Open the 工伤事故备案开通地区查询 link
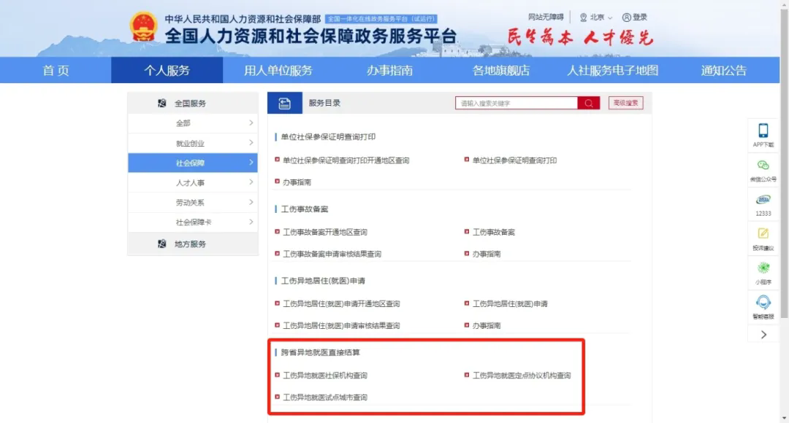The width and height of the screenshot is (789, 423). click(325, 232)
